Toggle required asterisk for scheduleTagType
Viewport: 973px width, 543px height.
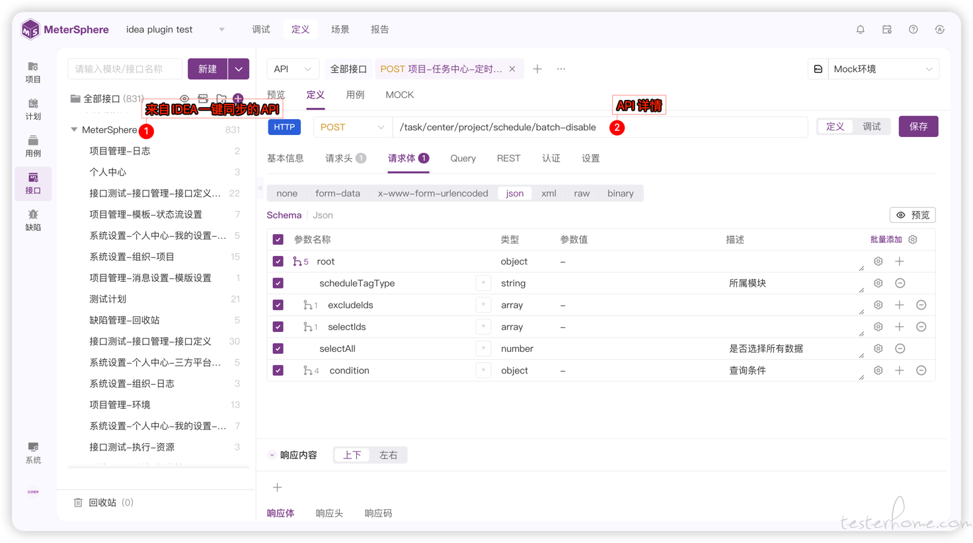click(484, 283)
